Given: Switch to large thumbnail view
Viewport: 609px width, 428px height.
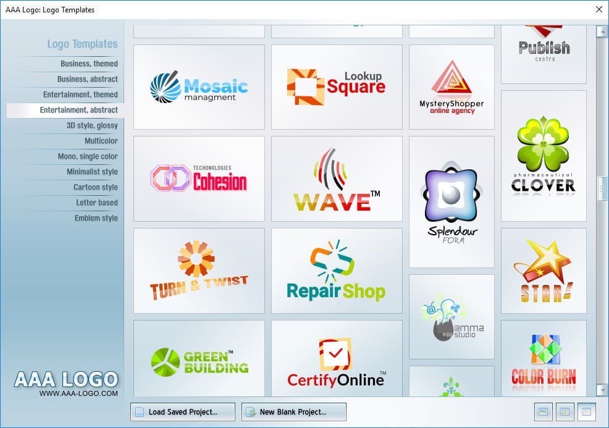Looking at the screenshot, I should point(543,411).
